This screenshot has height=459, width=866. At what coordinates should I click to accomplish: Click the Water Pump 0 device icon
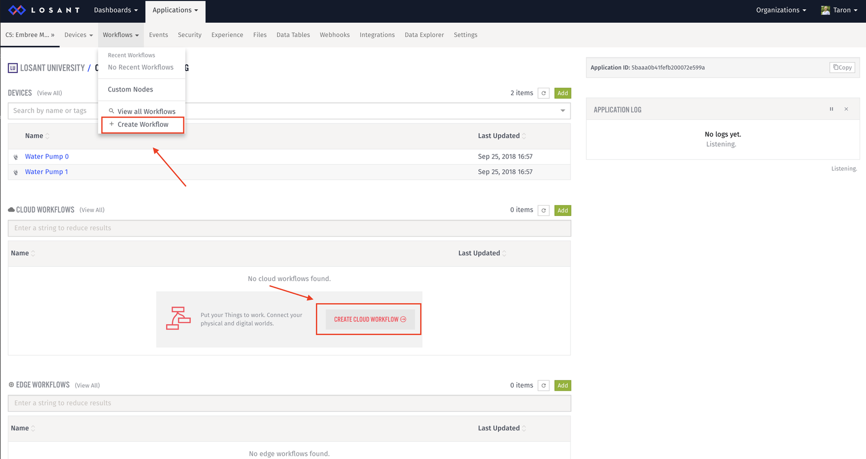(x=16, y=157)
